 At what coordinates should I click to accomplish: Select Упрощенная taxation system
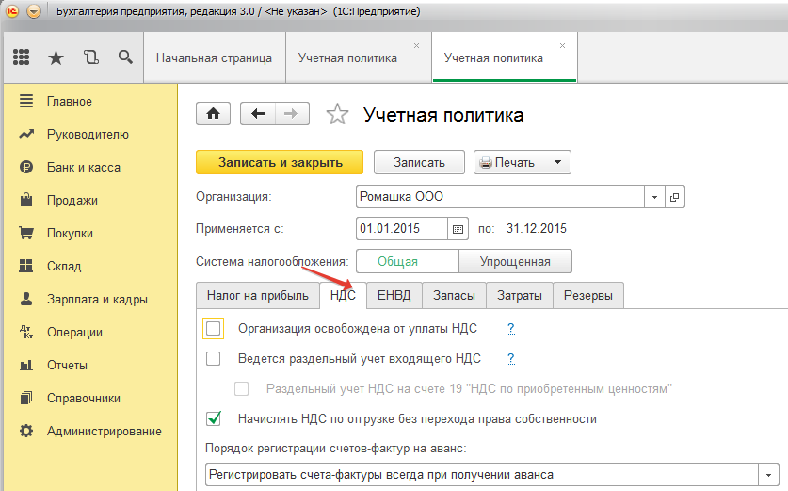(514, 261)
